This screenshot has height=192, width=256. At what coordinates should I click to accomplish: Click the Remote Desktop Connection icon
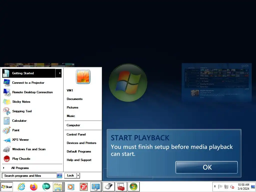pyautogui.click(x=7, y=92)
